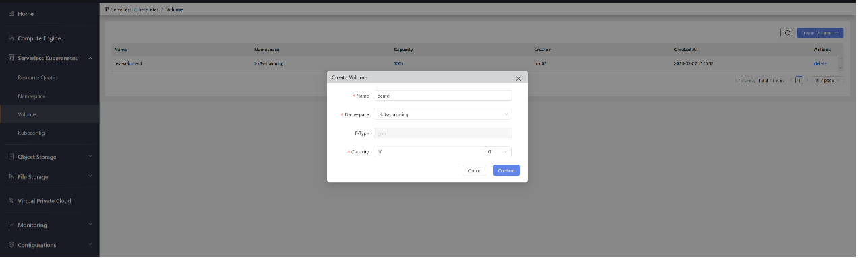Screen dimensions: 859x259
Task: Click the disabled FsType field
Action: (443, 133)
